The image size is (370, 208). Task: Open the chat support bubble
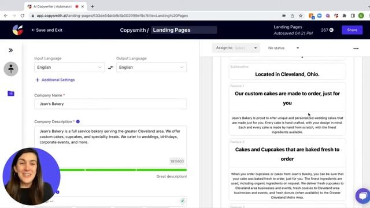pos(362,196)
